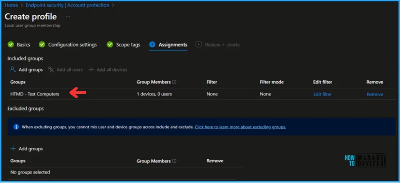The image size is (400, 183).
Task: Click the Filter column header
Action: coord(212,82)
